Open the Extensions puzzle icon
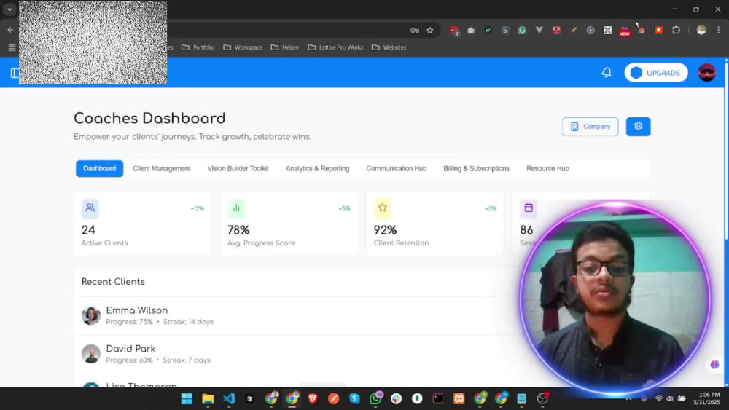This screenshot has height=410, width=729. coord(676,30)
